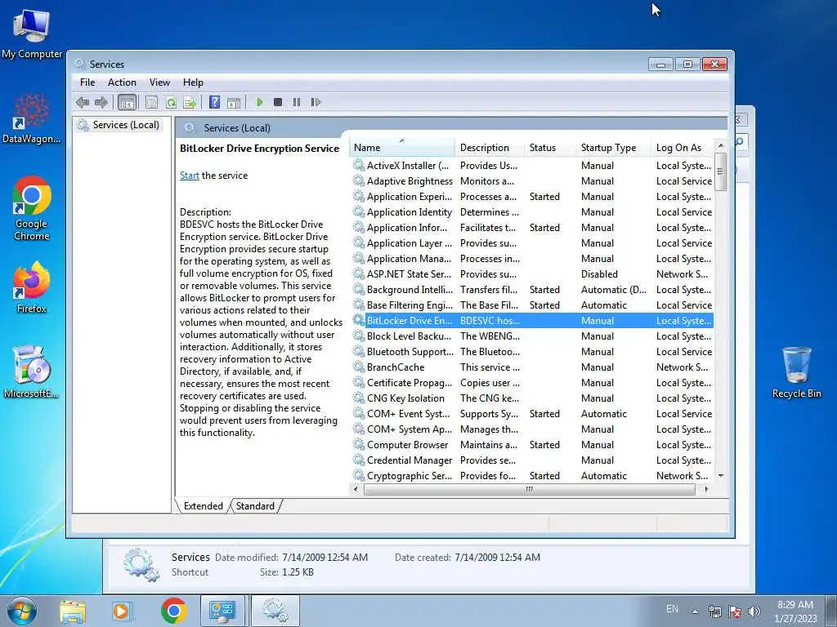Open Windows Media Player from the taskbar
837x627 pixels.
122,611
